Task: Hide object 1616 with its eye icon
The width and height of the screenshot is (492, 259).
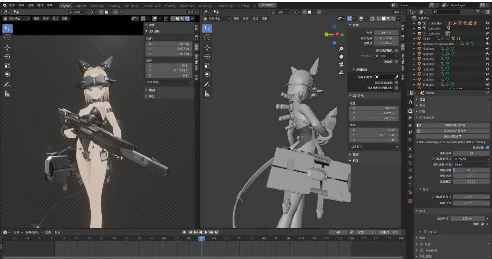Action: pos(488,39)
